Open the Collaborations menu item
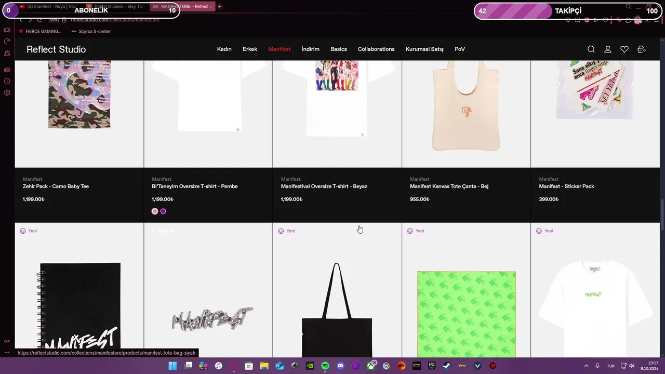 [376, 49]
